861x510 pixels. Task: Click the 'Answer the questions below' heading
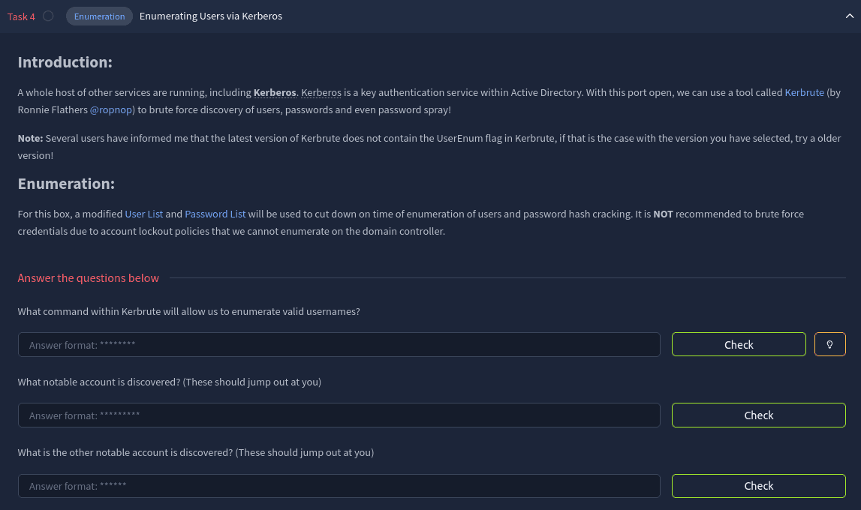(x=89, y=278)
